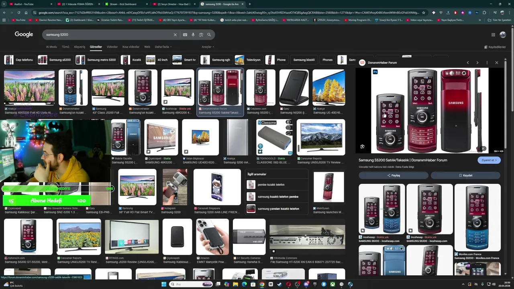Reload the page in Chrome
This screenshot has width=514, height=289.
19,12
